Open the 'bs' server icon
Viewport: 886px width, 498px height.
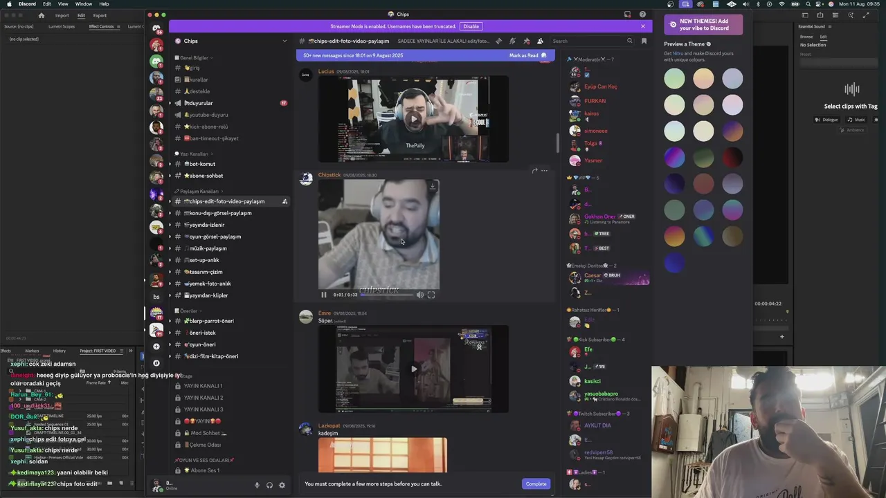(156, 296)
